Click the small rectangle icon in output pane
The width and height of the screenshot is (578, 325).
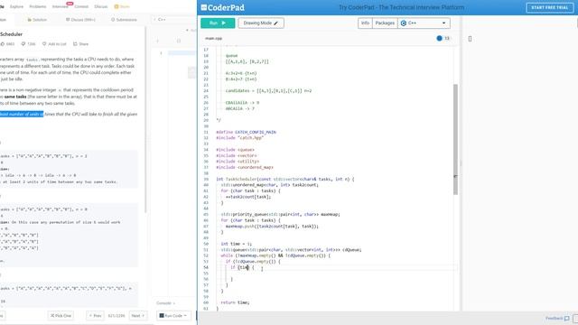(x=470, y=39)
